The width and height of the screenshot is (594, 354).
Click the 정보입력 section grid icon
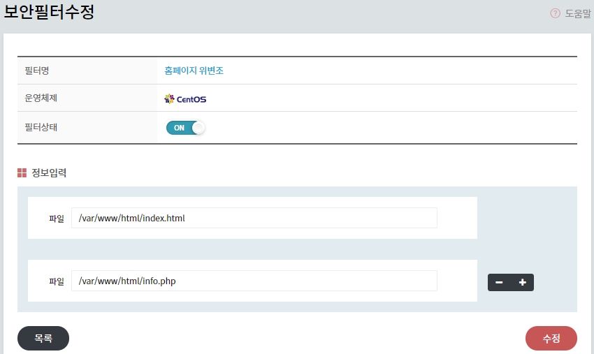tap(22, 172)
